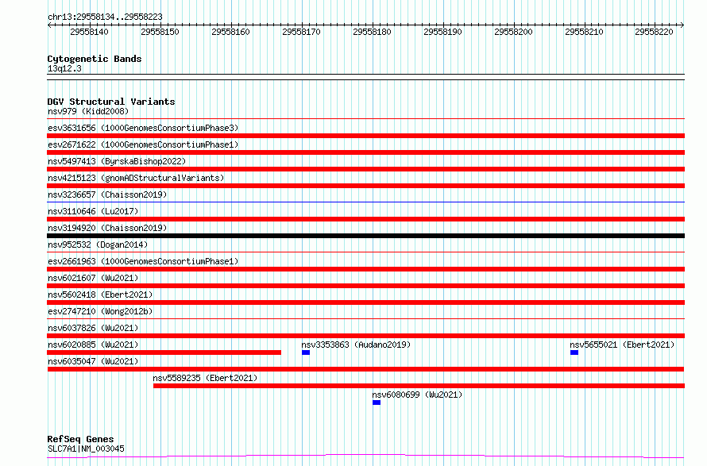Click the Cytogenetic Bands track heading
Viewport: 707px width, 466px height.
click(x=95, y=59)
